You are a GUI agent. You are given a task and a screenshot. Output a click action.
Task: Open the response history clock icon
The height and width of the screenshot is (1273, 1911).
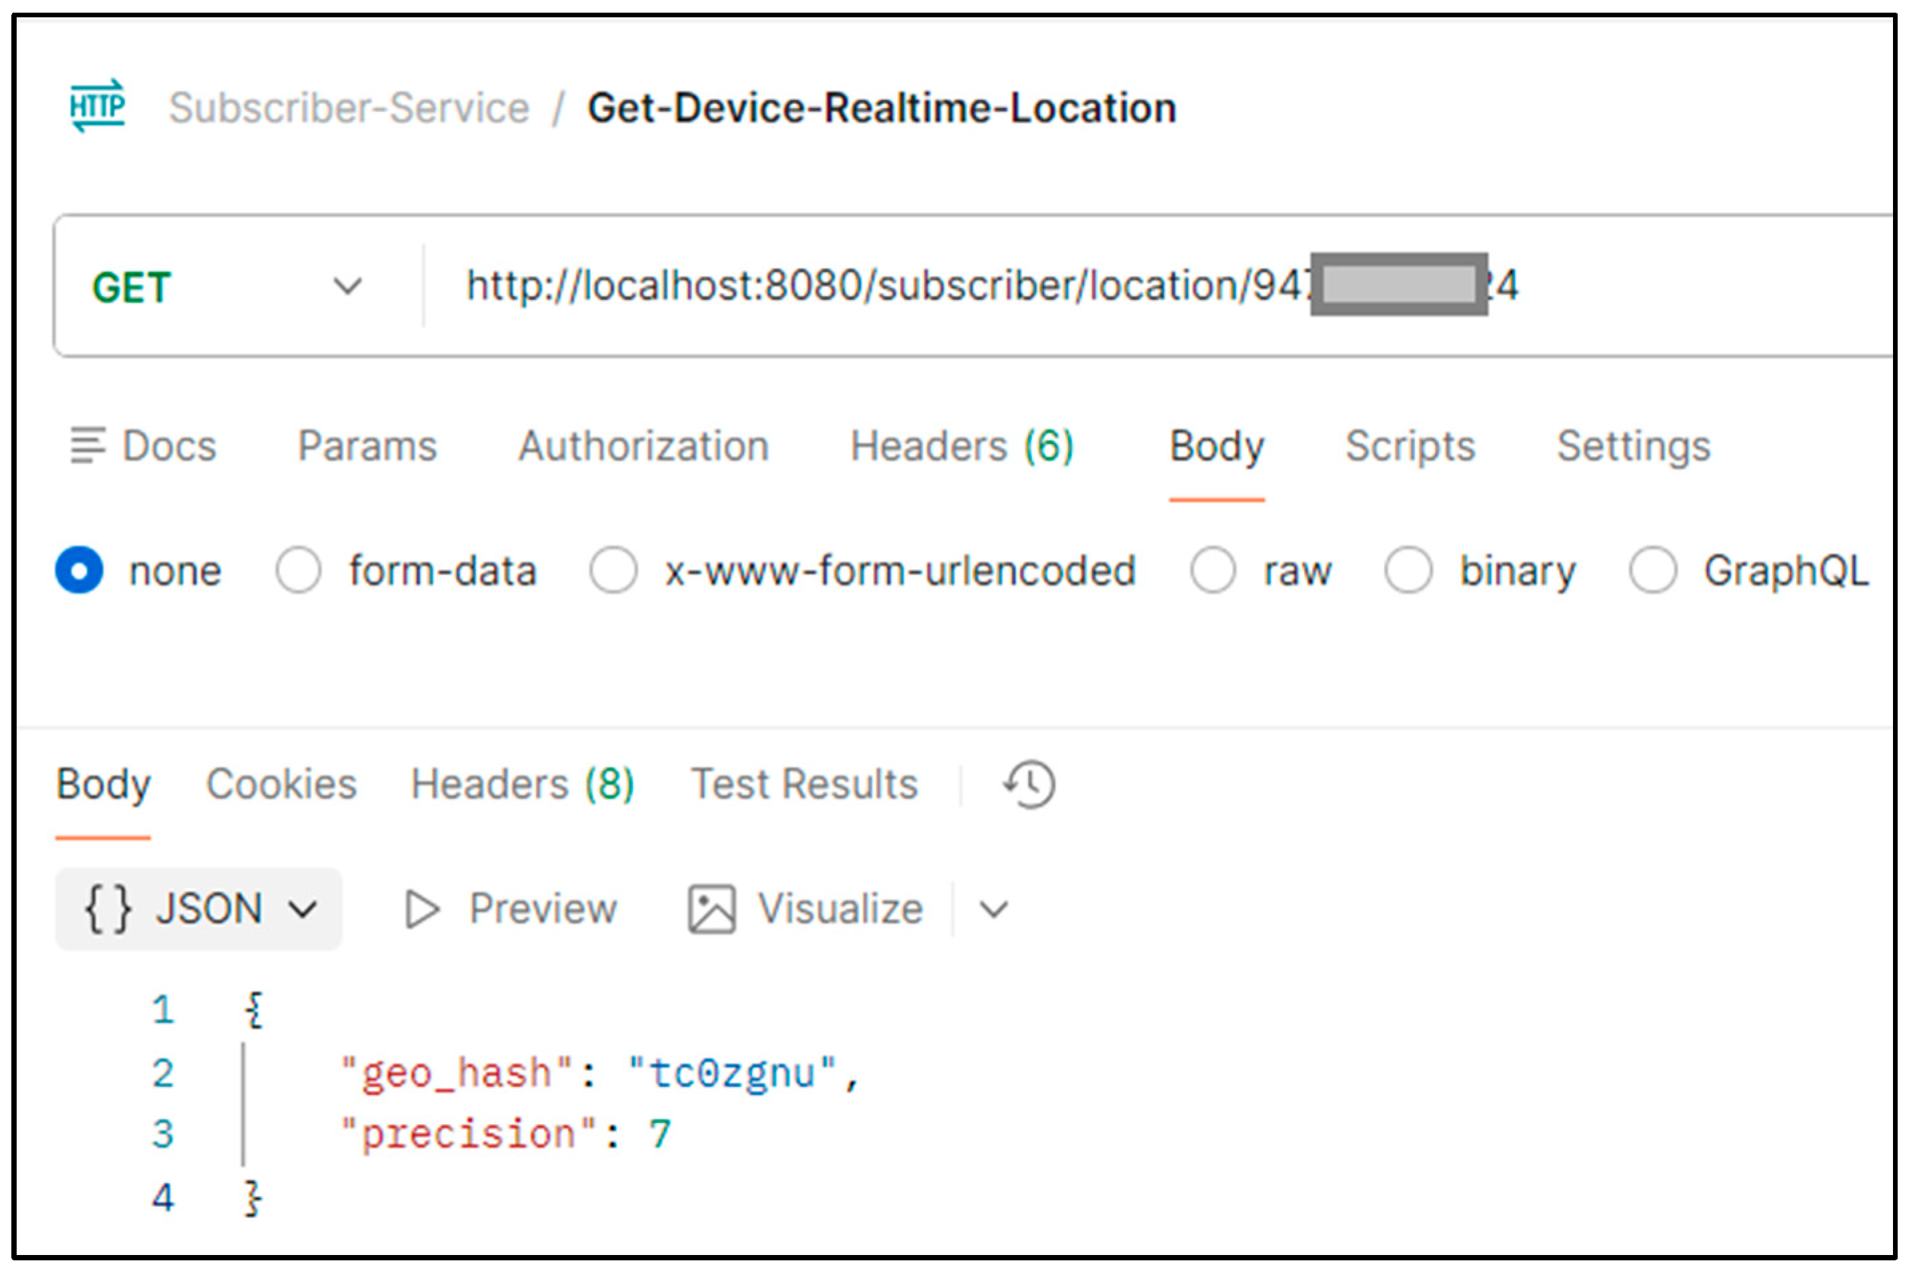pos(1029,784)
